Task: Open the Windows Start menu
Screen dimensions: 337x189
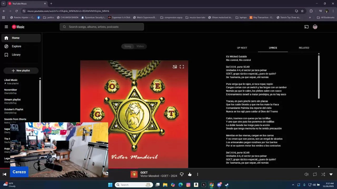Action: coord(110,185)
